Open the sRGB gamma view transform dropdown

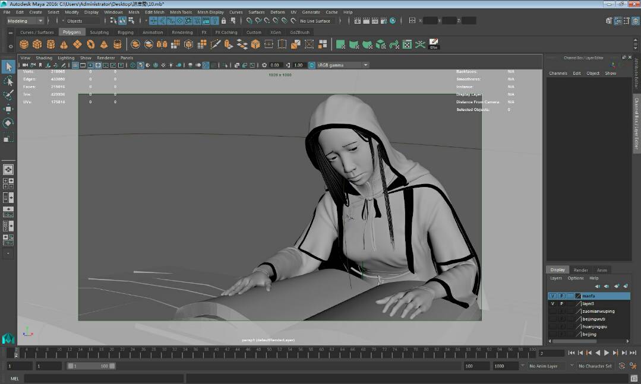click(x=343, y=65)
